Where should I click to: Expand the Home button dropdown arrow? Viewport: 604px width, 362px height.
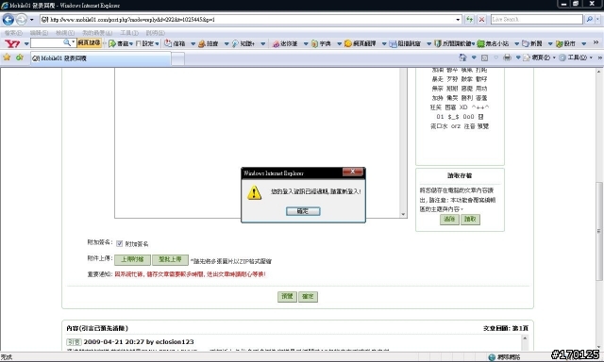[x=474, y=58]
